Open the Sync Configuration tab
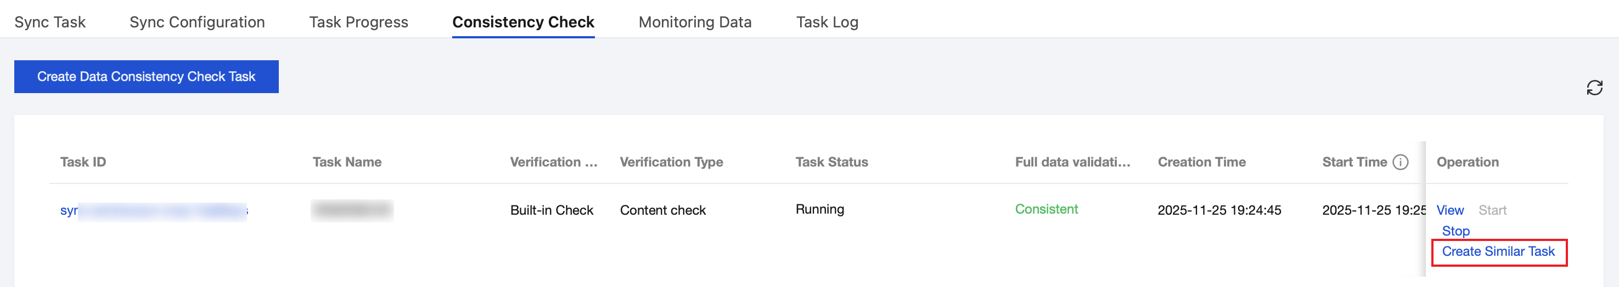The width and height of the screenshot is (1619, 287). point(196,22)
